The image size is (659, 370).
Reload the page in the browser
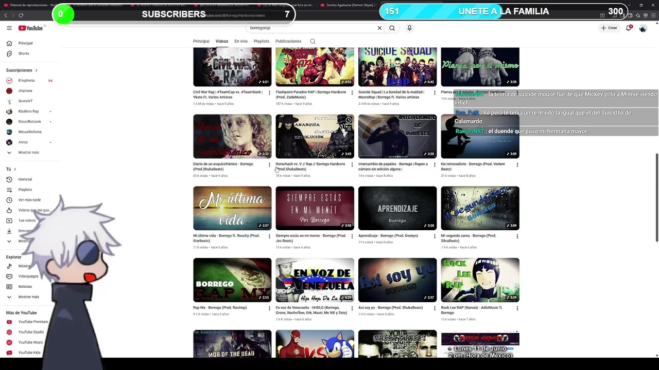pyautogui.click(x=21, y=15)
